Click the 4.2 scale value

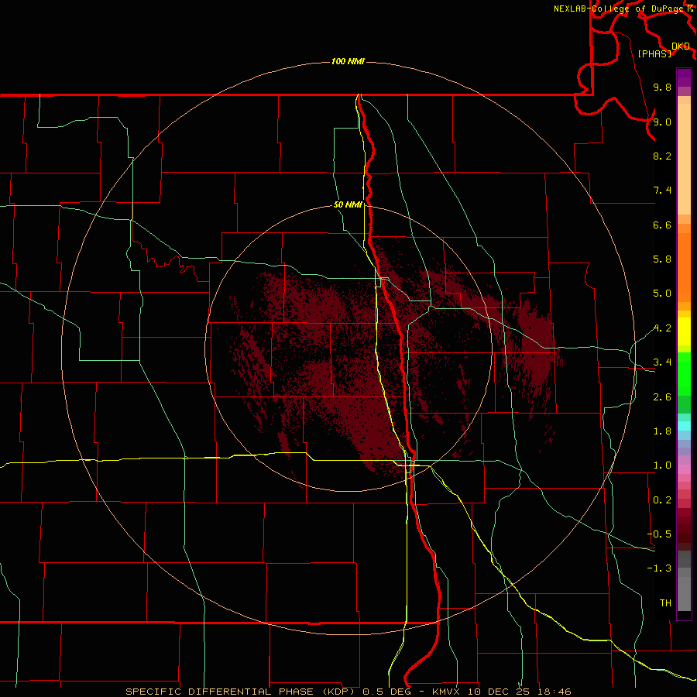[662, 328]
